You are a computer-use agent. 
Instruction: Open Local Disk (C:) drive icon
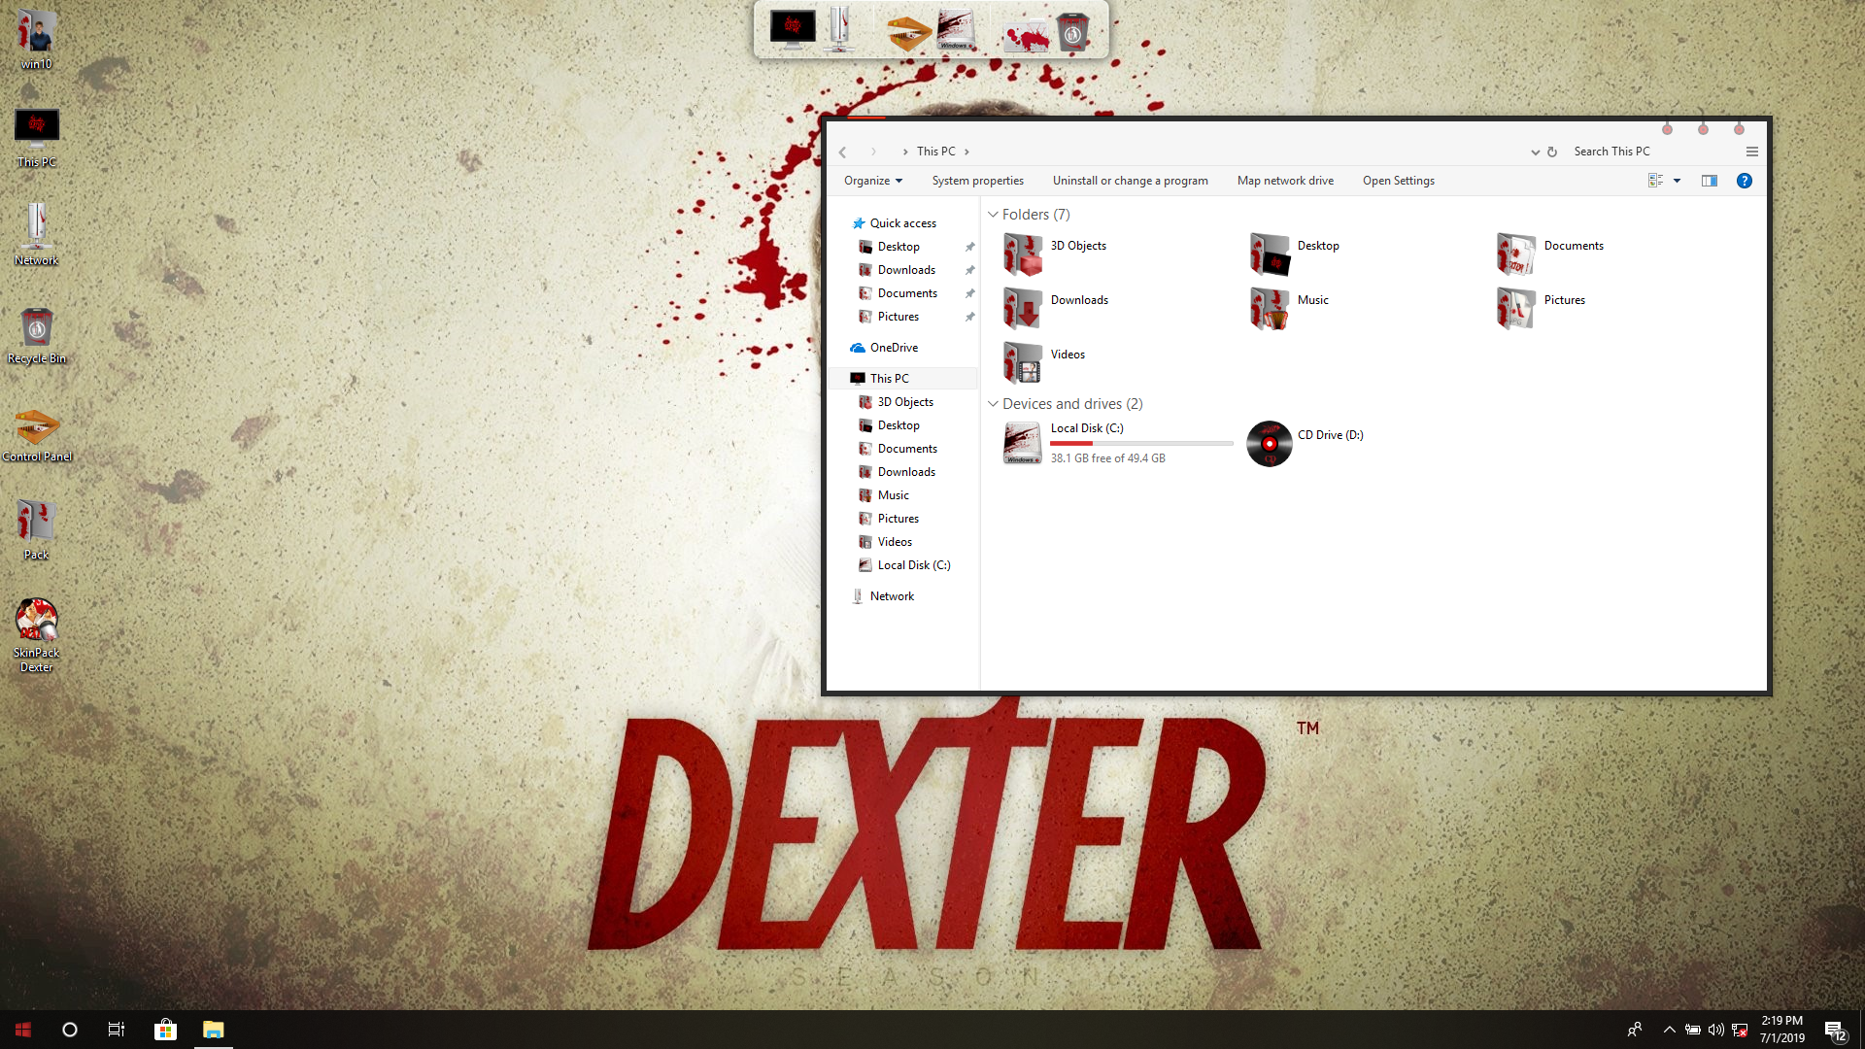point(1022,444)
